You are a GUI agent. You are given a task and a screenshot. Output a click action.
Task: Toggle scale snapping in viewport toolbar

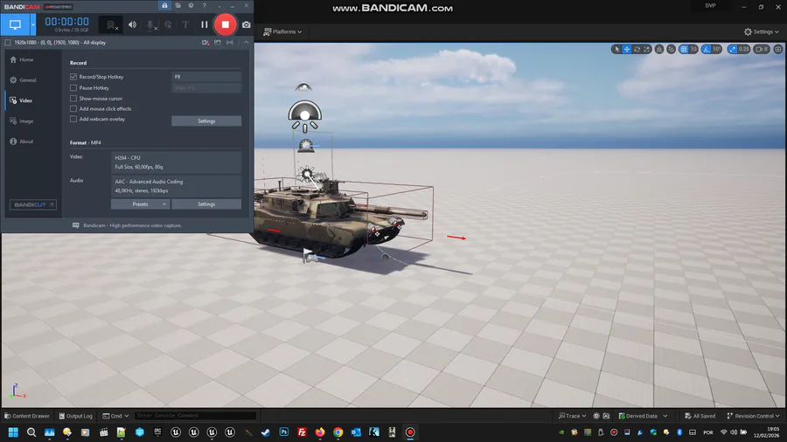(732, 49)
